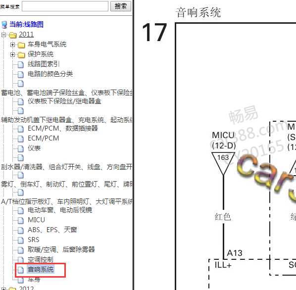Expand the 2012 folder node
The height and width of the screenshot is (290, 296).
tap(3, 289)
